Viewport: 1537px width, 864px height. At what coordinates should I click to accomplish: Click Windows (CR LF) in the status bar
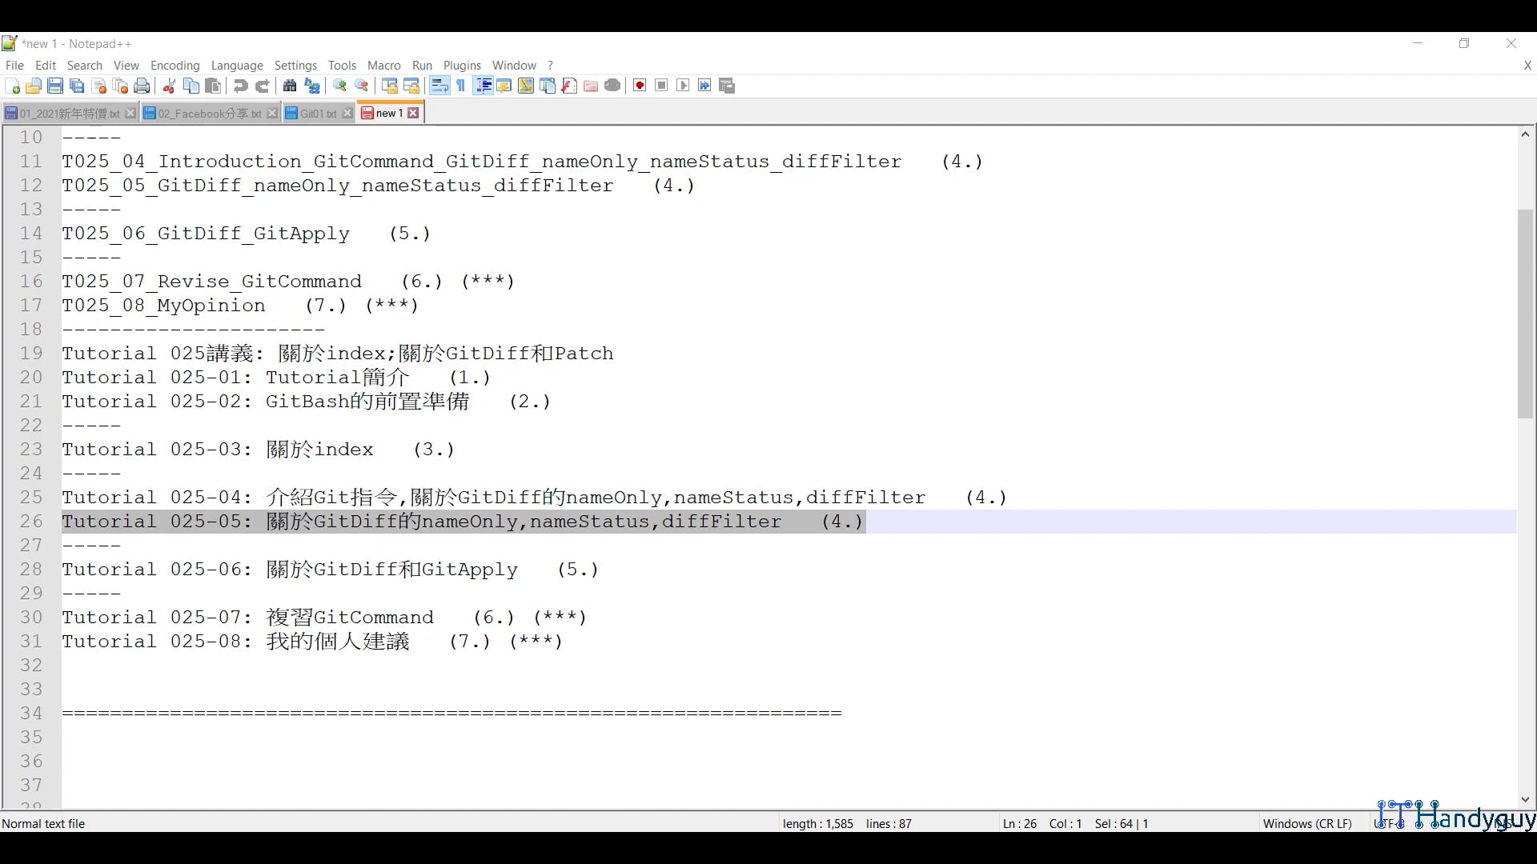[x=1307, y=823]
